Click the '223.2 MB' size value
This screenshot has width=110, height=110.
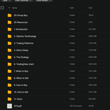pyautogui.click(x=93, y=92)
